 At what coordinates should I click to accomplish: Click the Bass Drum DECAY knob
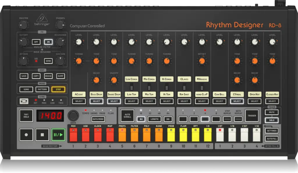[96, 80]
